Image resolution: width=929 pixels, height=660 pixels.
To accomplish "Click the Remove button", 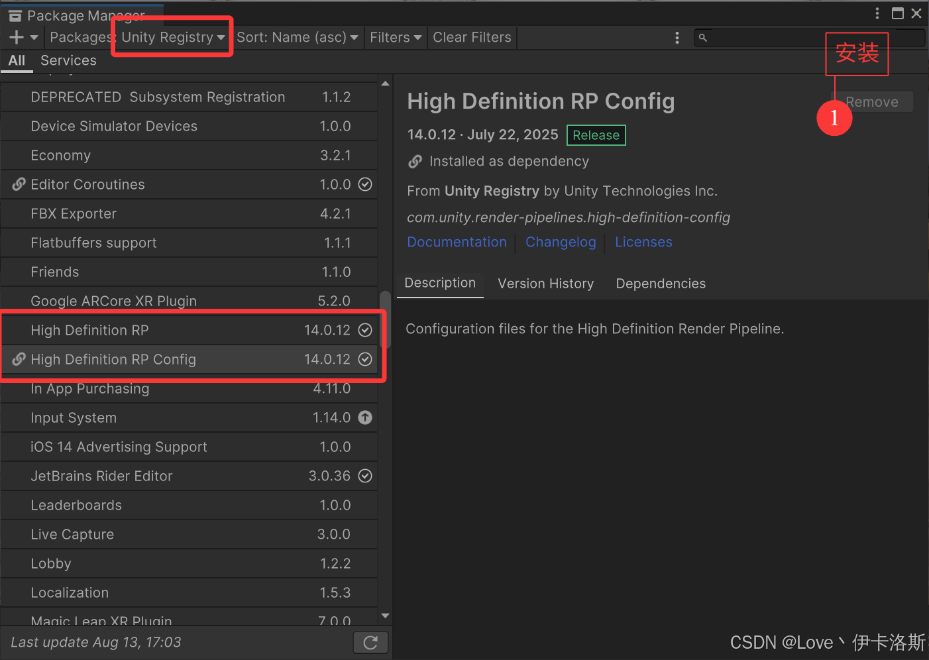I will click(872, 102).
